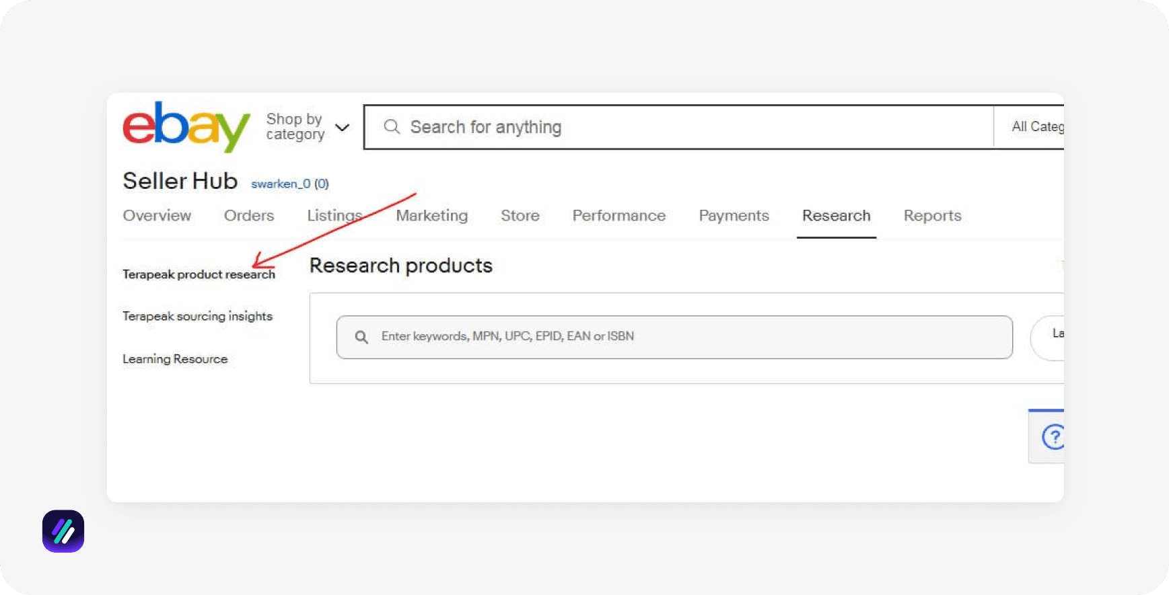Click the purple striped app logo
The image size is (1169, 595).
[63, 531]
